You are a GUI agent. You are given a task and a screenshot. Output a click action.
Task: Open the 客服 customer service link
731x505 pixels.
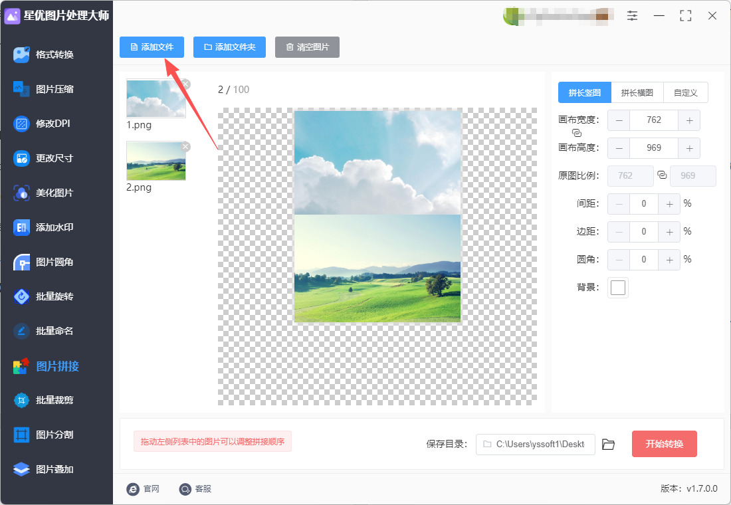coord(195,488)
